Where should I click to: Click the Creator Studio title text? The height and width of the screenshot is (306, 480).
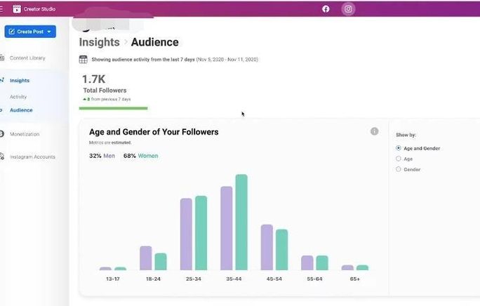tap(39, 9)
